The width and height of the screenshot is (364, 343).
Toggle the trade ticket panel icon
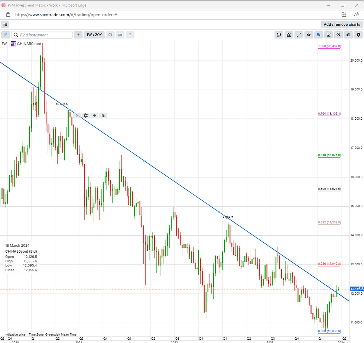[120, 35]
